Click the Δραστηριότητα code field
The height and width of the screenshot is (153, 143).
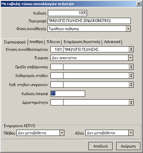[57, 103]
